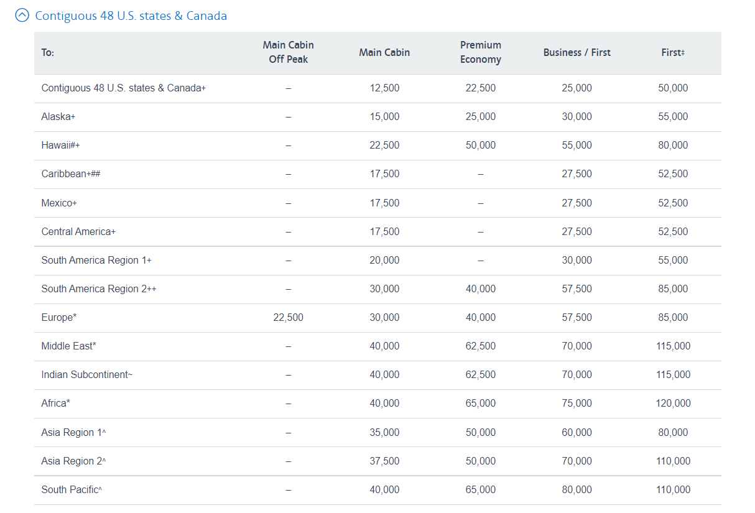The height and width of the screenshot is (513, 755).
Task: Collapse the Contiguous 48 U.S. states section
Action: coord(22,15)
